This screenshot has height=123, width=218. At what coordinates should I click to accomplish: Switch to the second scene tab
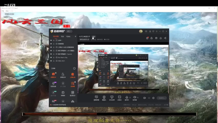[62, 37]
